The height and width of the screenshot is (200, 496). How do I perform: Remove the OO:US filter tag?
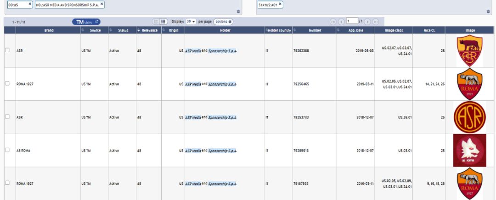pyautogui.click(x=29, y=4)
